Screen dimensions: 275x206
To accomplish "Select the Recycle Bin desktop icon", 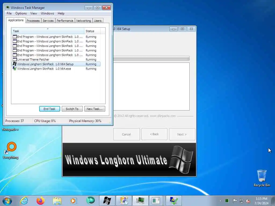I will pyautogui.click(x=262, y=178).
